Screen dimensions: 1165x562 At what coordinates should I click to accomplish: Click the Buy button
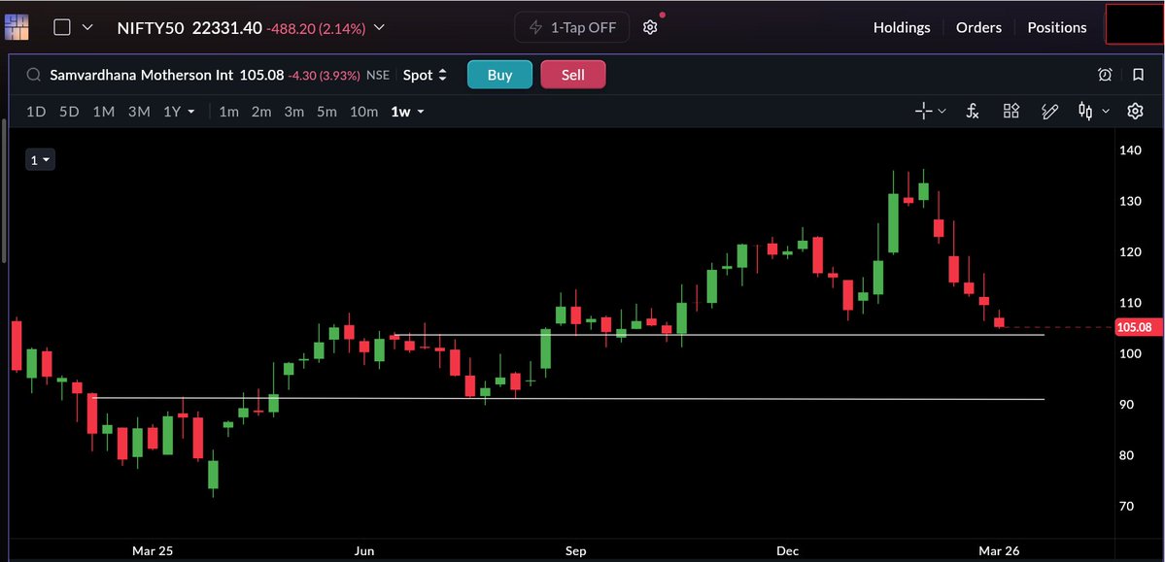[x=500, y=75]
